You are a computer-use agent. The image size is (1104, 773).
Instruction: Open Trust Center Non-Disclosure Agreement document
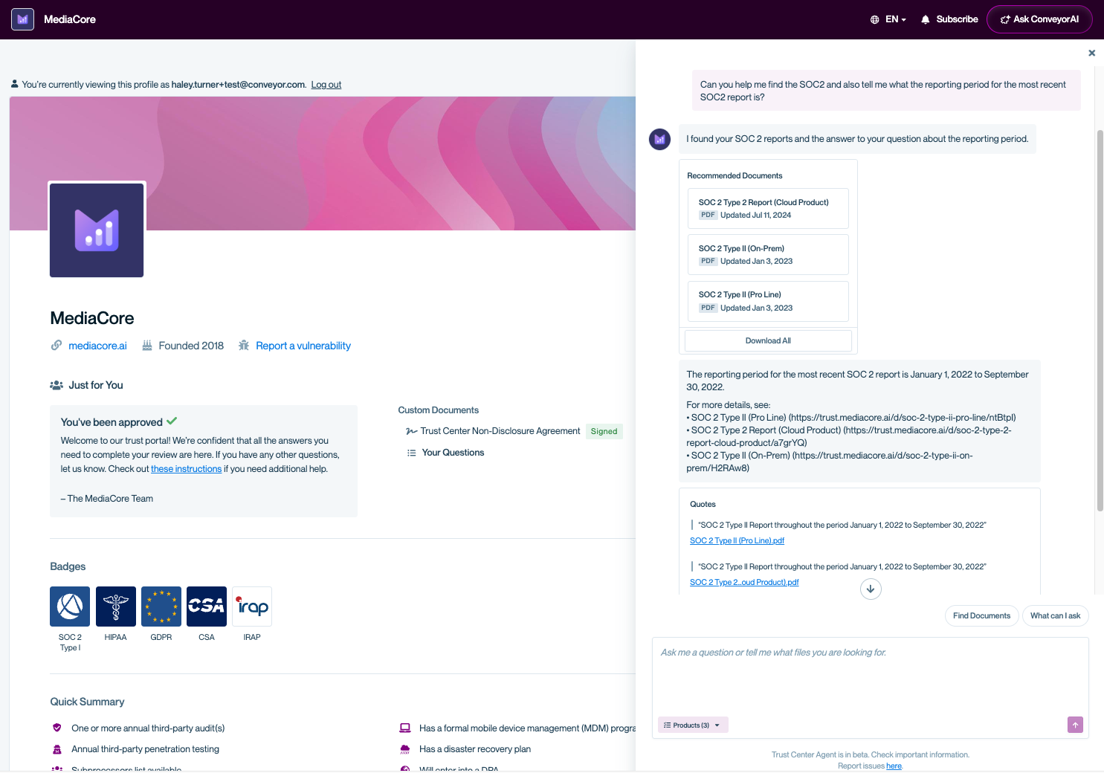(x=500, y=431)
